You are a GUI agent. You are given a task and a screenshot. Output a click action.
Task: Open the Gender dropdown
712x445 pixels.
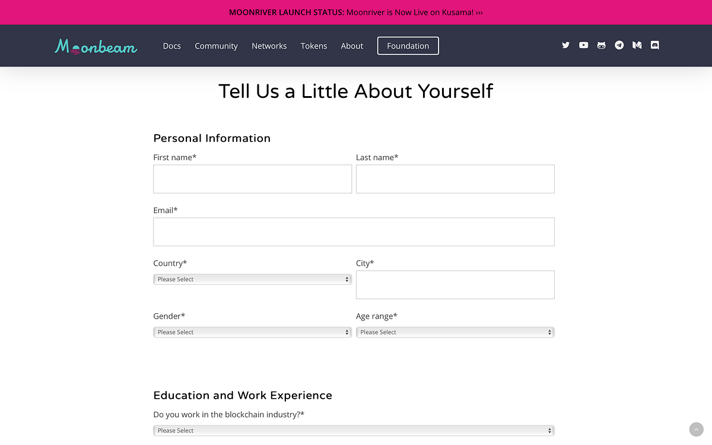252,332
